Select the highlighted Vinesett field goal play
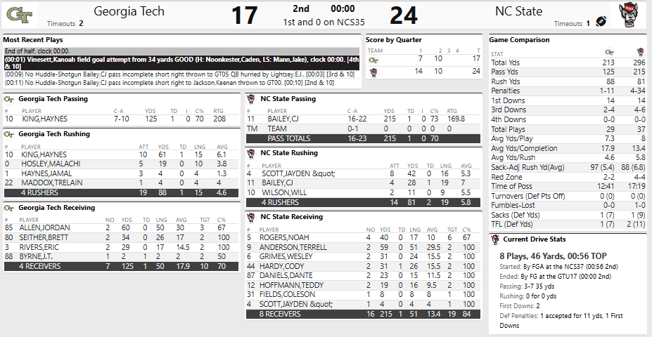 [x=183, y=62]
